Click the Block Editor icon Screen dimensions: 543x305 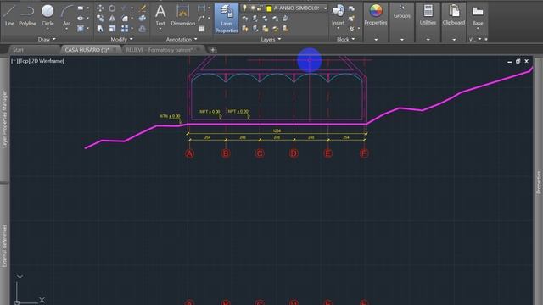[x=351, y=19]
